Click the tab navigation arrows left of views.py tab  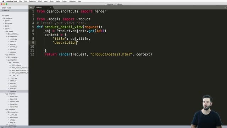(31, 7)
